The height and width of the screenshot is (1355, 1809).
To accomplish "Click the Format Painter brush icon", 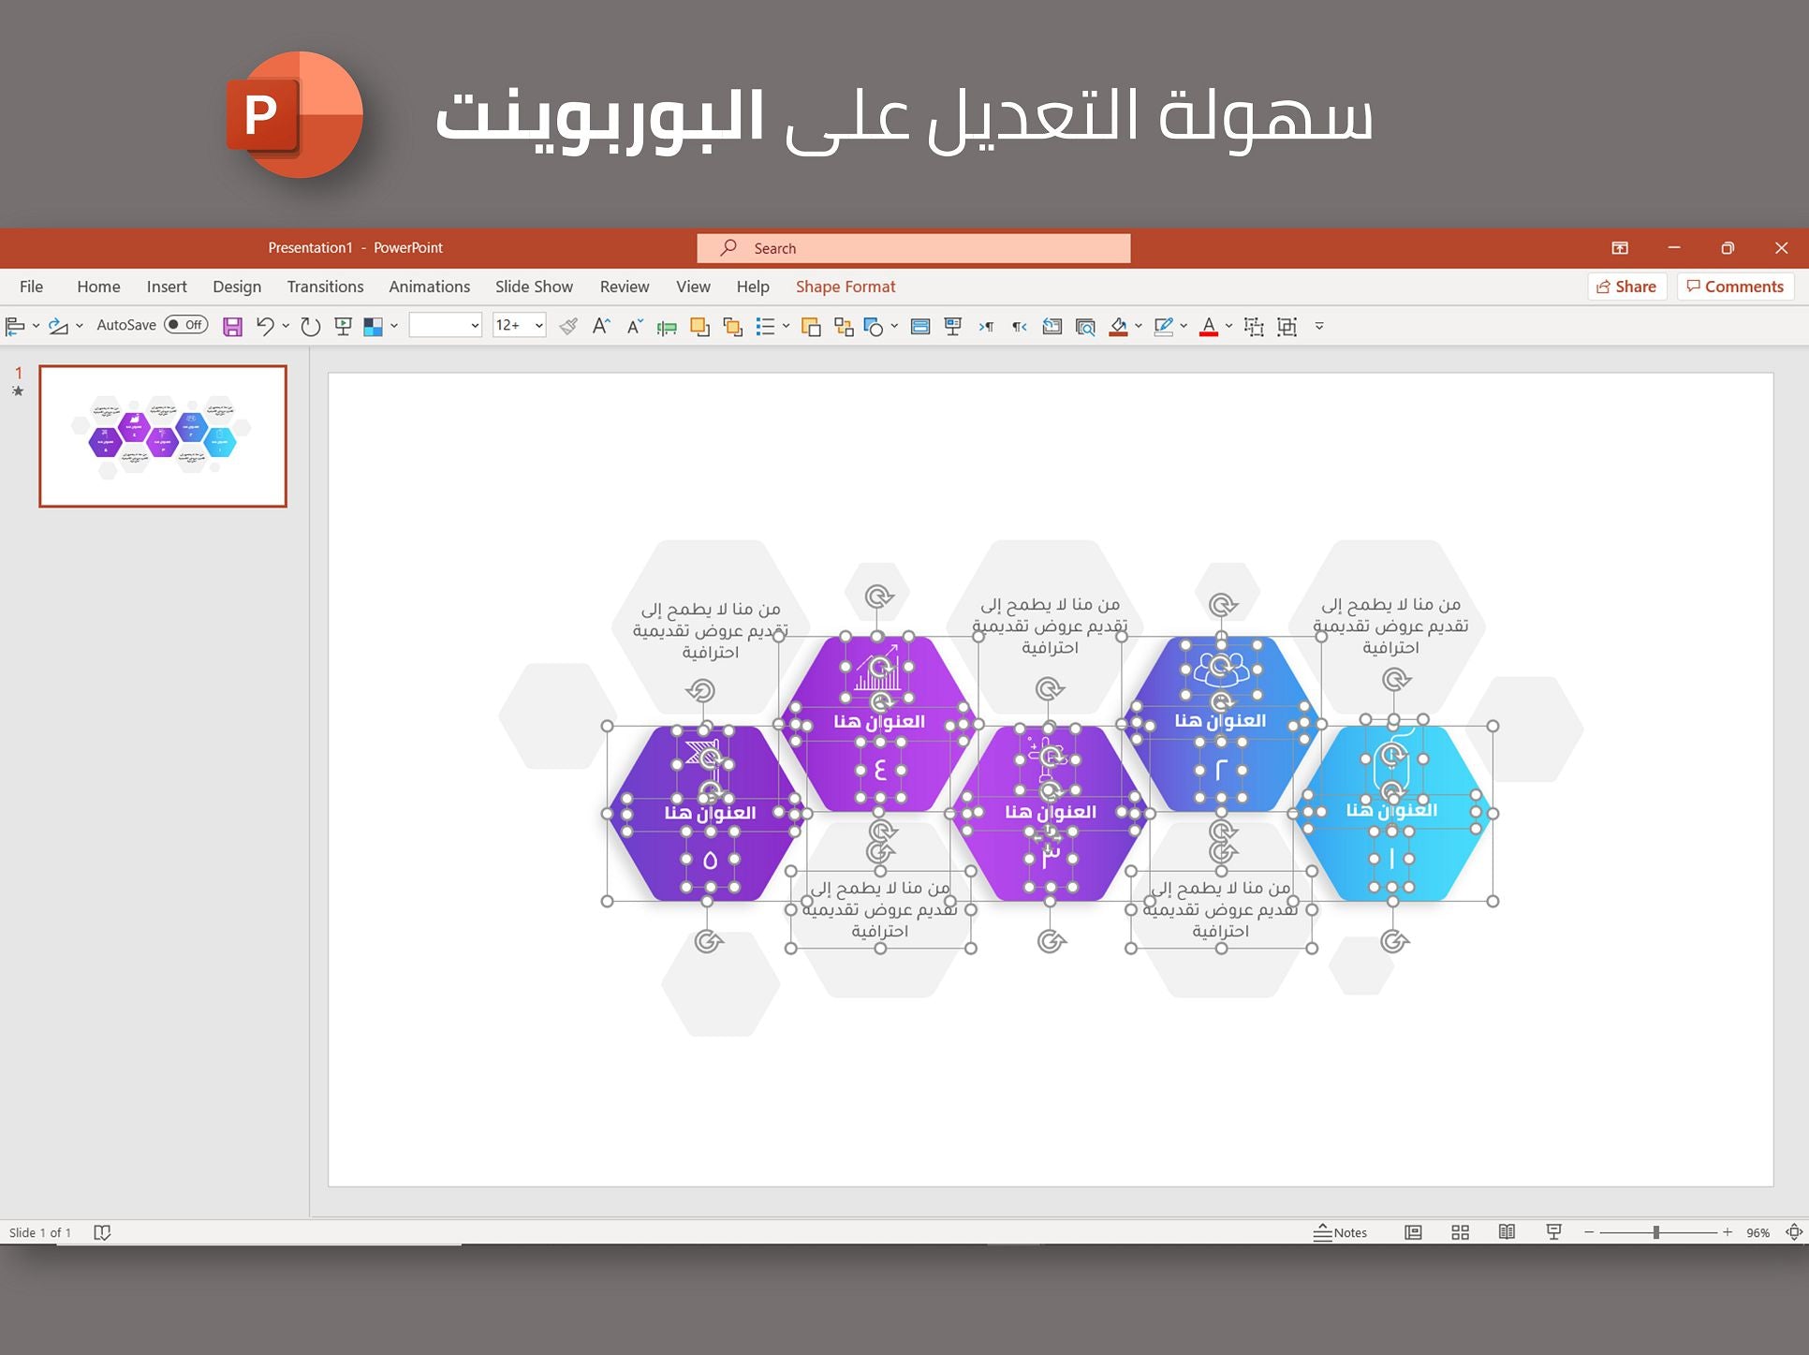I will pyautogui.click(x=567, y=326).
